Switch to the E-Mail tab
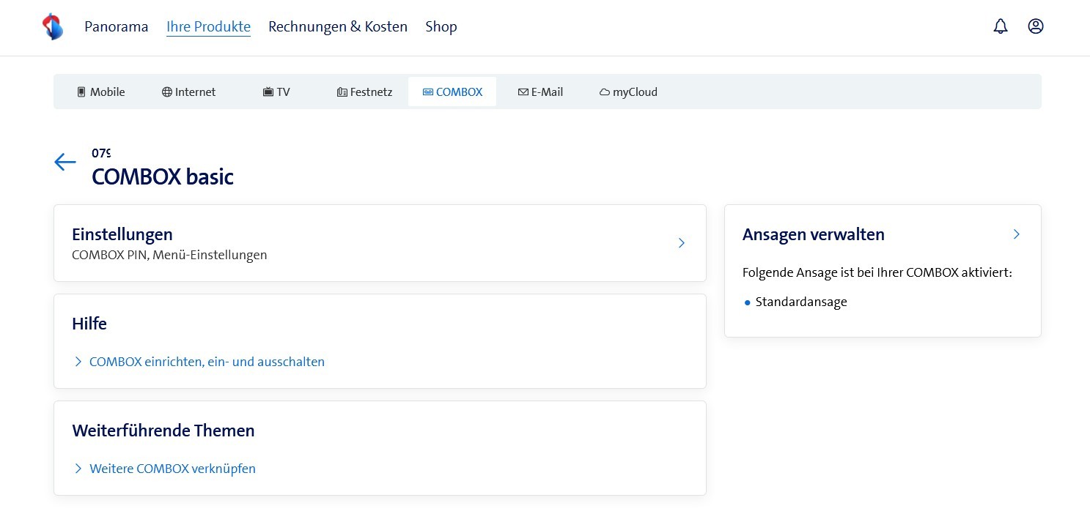Image resolution: width=1090 pixels, height=514 pixels. pos(540,92)
